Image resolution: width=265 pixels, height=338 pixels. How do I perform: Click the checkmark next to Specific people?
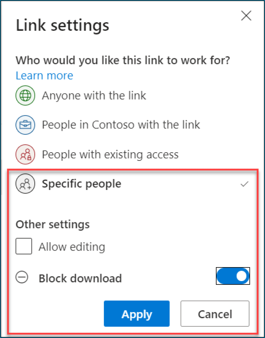coord(245,184)
